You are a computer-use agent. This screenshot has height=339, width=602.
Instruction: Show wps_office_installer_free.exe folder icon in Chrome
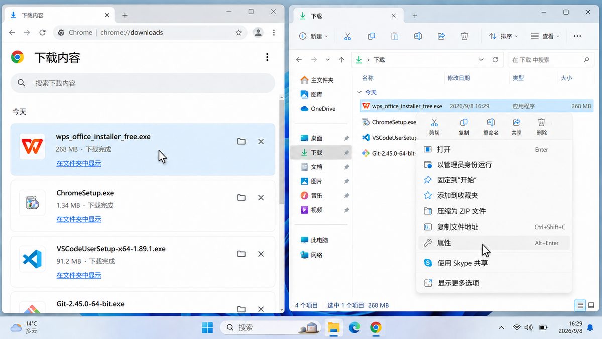(241, 141)
